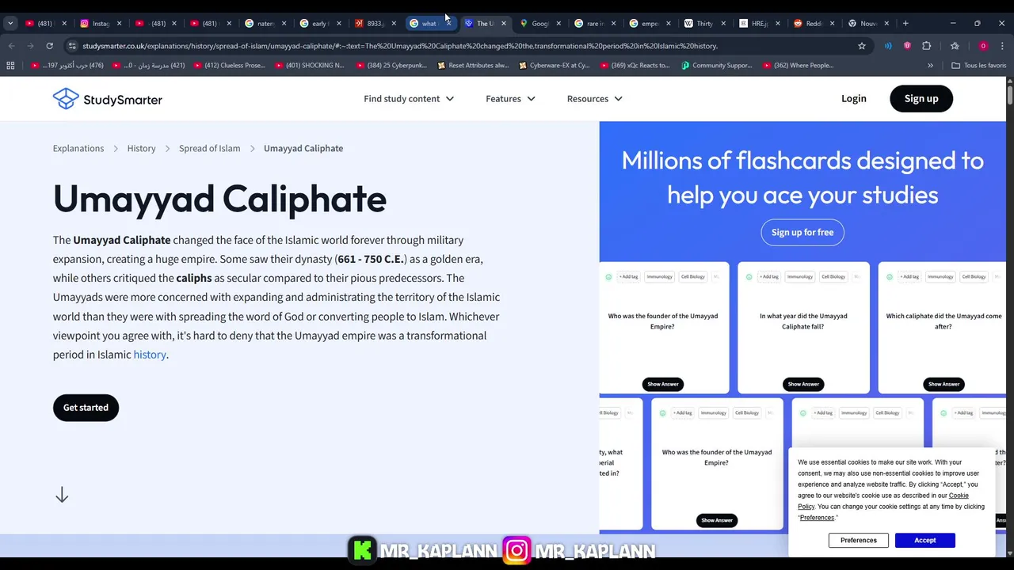The height and width of the screenshot is (570, 1014).
Task: Open 'Cyberware-EX at Cy...' bookmark
Action: click(553, 66)
